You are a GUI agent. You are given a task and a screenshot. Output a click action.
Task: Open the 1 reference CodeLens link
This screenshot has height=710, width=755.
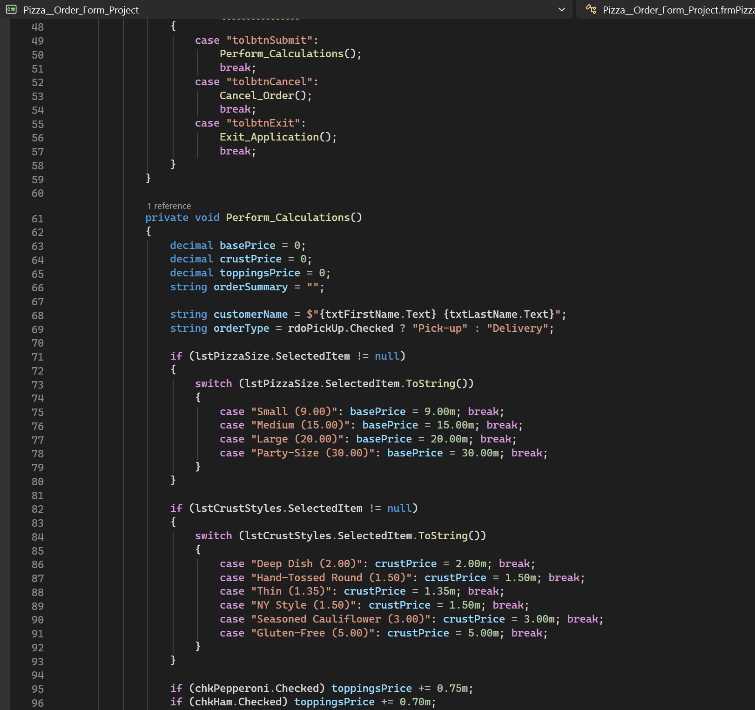tap(169, 205)
